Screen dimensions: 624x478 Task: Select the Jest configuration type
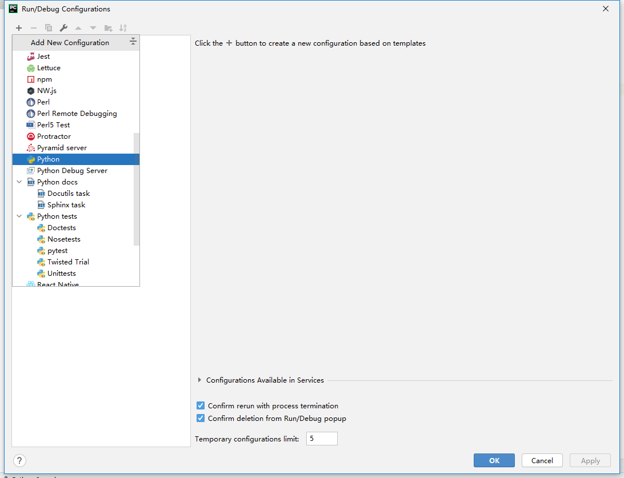pyautogui.click(x=76, y=57)
